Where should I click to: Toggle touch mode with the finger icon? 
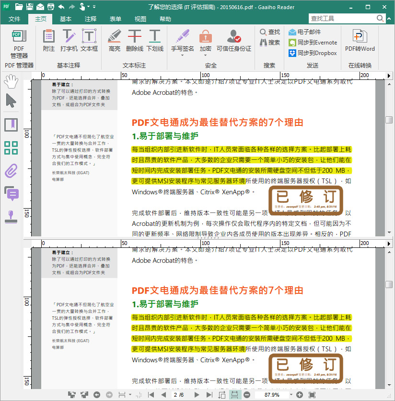pos(82,7)
